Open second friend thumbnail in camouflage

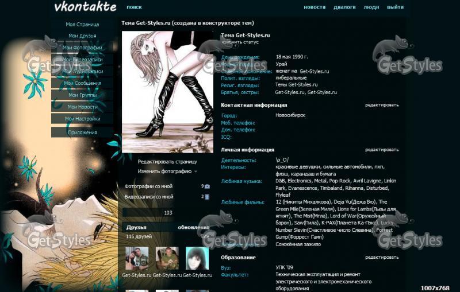point(167,258)
